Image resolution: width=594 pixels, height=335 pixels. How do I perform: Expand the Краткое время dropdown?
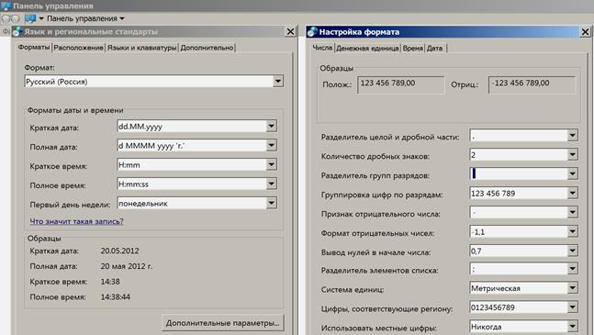click(271, 164)
